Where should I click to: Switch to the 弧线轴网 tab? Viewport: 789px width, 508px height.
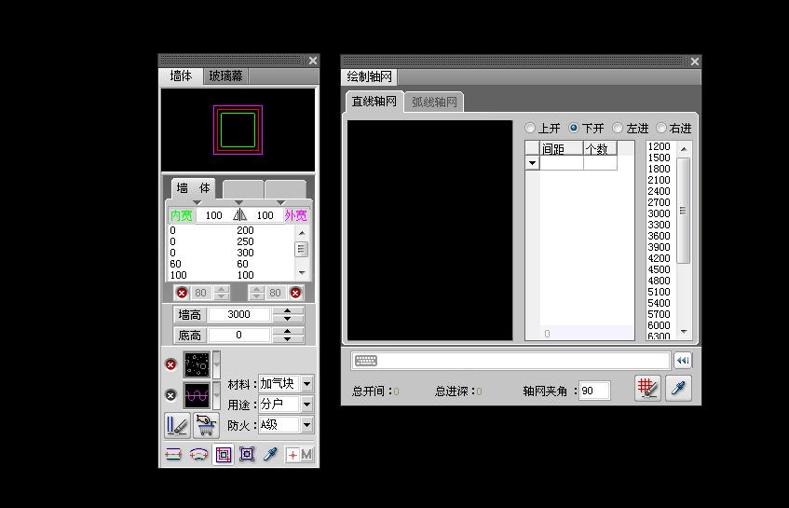pos(434,103)
